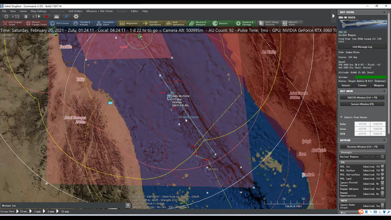Open WCS Air dropdown
Screen dimensions: 391x220
click(x=382, y=166)
